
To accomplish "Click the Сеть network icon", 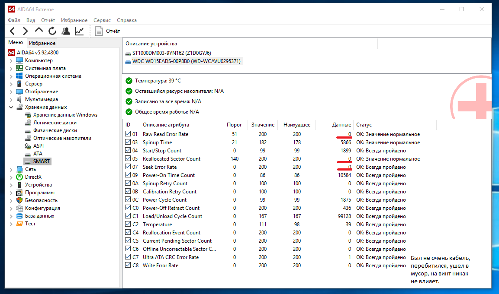I will (x=19, y=169).
